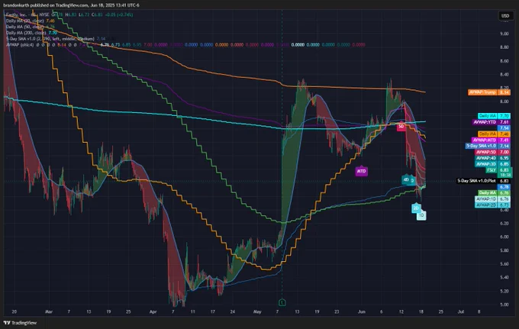
Task: Click the 23 date label on time axis
Action: coord(337,311)
